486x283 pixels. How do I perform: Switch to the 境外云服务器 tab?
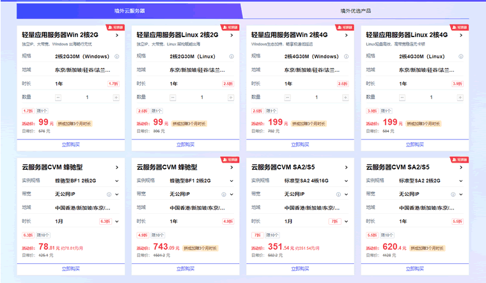point(129,11)
